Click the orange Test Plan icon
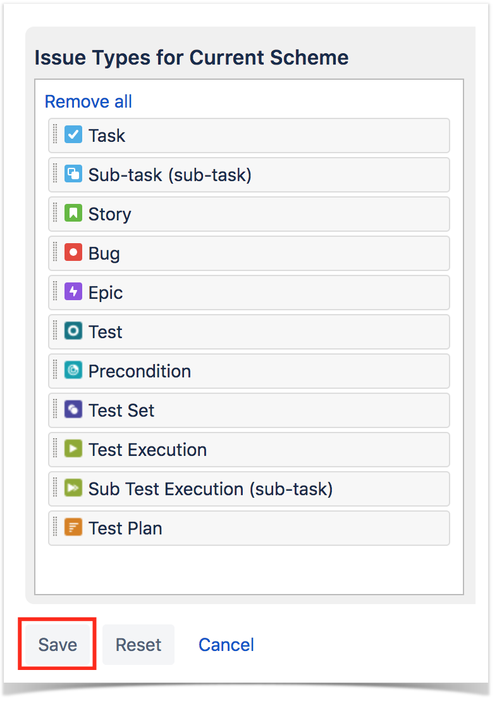 coord(73,527)
